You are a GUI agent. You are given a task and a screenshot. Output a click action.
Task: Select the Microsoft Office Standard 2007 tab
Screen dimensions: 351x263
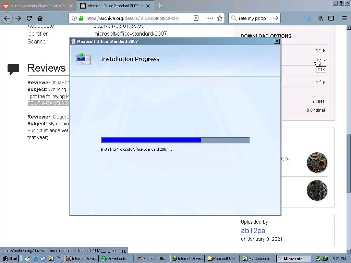pyautogui.click(x=115, y=6)
